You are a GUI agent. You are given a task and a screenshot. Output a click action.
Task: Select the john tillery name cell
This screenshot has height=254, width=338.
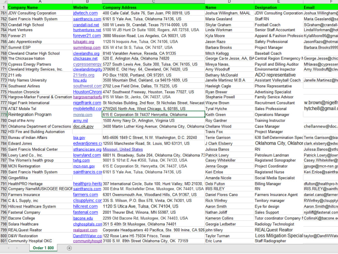coord(230,230)
